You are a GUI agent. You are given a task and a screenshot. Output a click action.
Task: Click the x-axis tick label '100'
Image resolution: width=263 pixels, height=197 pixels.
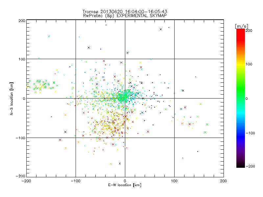174,181
